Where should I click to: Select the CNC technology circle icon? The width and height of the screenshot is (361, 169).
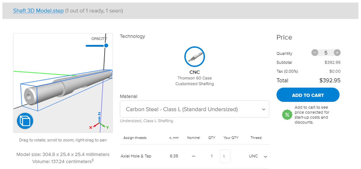pos(195,57)
